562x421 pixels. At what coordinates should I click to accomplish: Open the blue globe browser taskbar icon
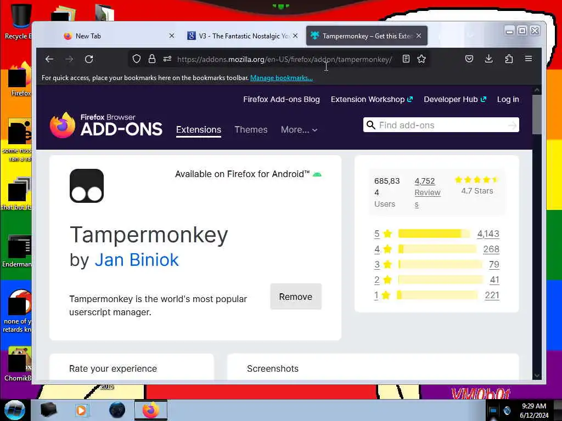coord(117,410)
